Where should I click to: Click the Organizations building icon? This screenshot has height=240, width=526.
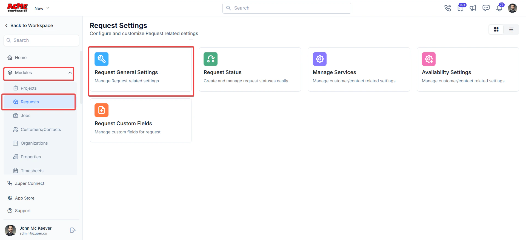tap(16, 143)
